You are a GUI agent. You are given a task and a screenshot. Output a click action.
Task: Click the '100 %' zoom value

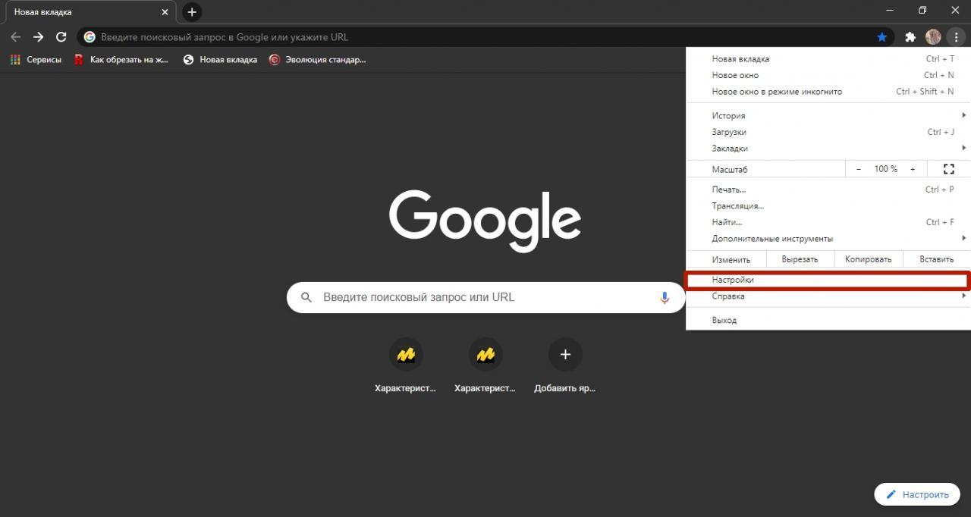pyautogui.click(x=886, y=169)
